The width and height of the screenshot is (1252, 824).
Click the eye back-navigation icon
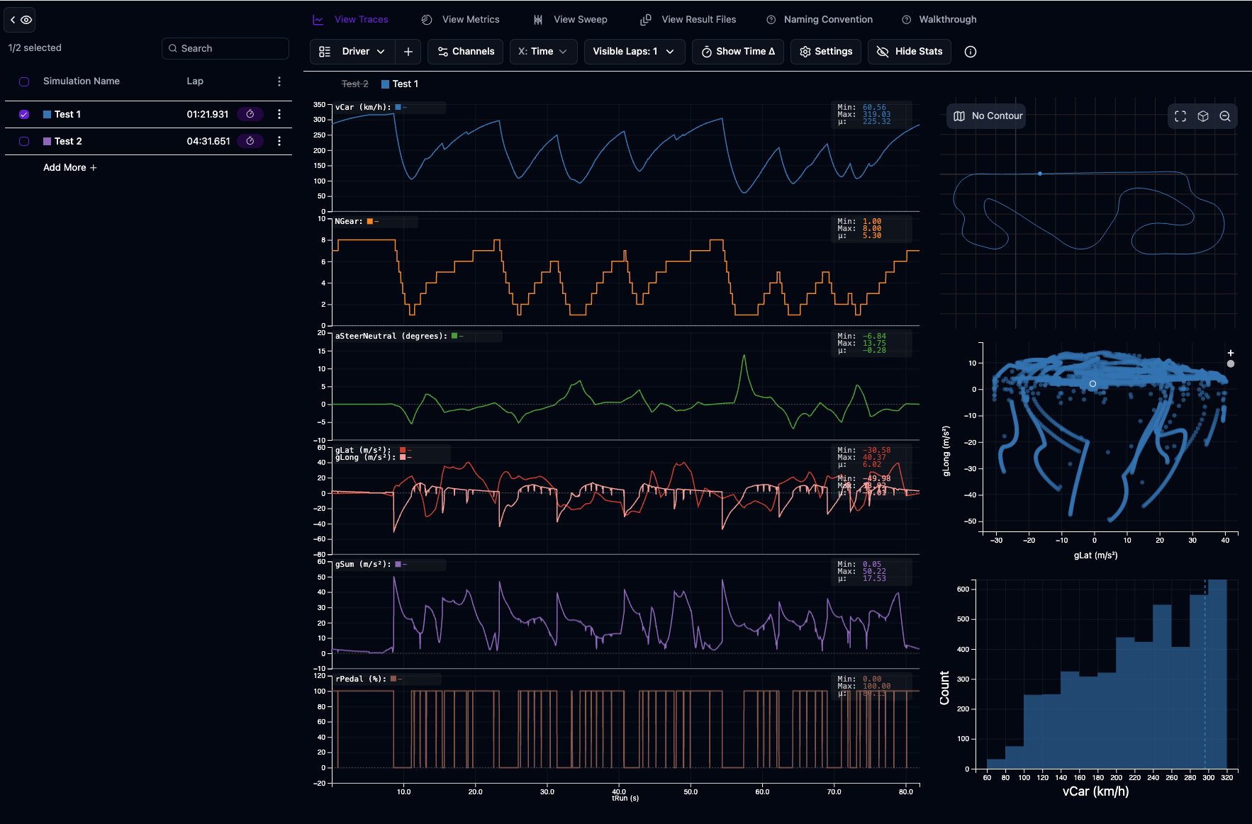pos(20,20)
